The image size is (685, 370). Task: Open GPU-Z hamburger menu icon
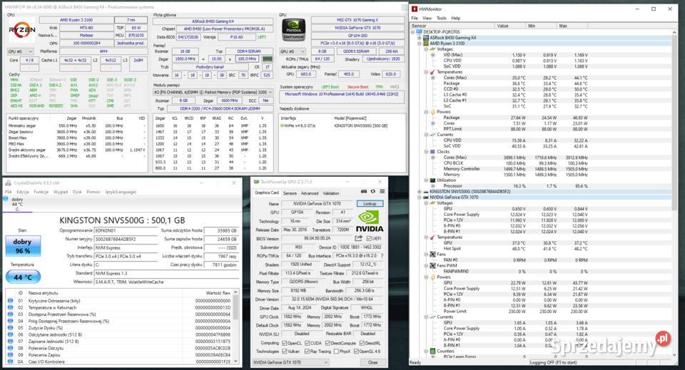382,192
